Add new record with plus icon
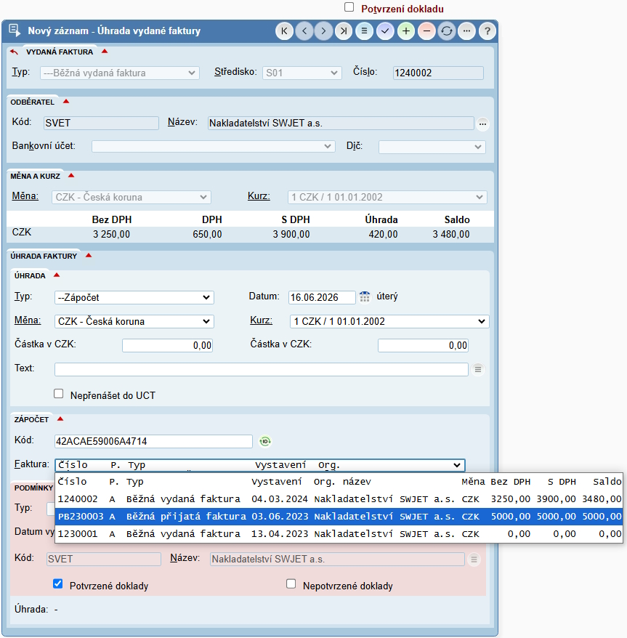Viewport: 627px width, 638px height. [x=405, y=31]
